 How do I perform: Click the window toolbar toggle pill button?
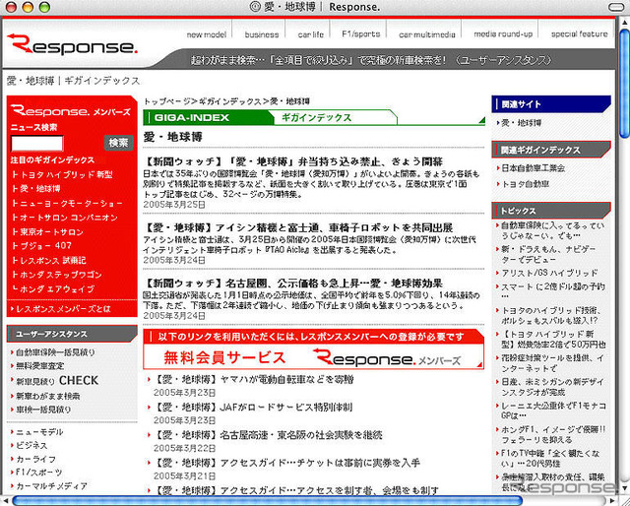tap(616, 7)
